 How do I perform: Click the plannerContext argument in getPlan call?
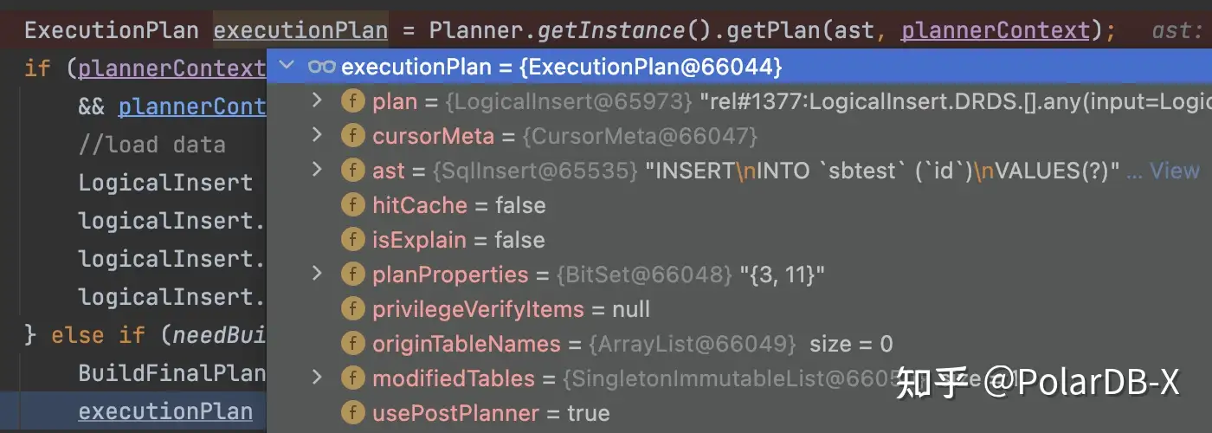[995, 31]
